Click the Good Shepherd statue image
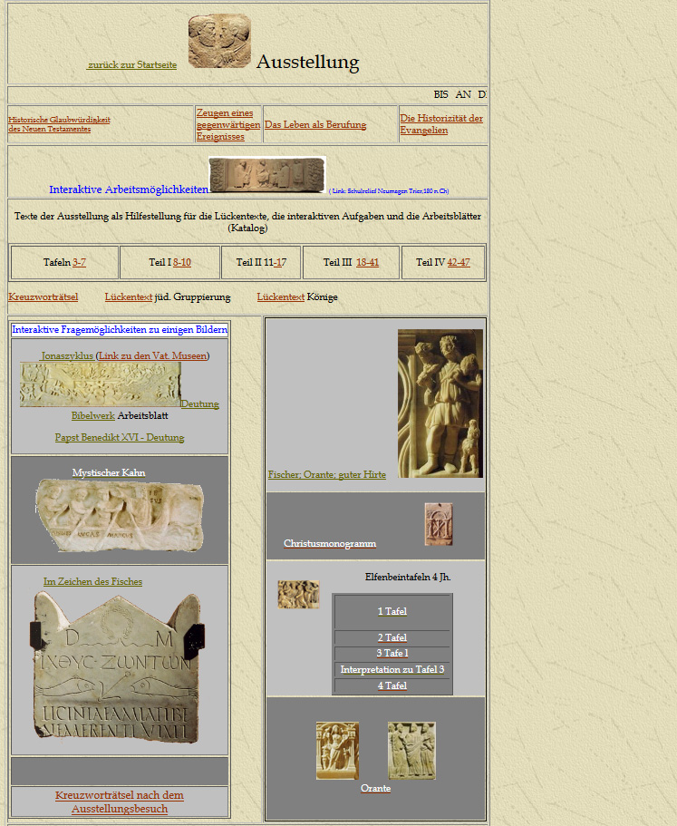The width and height of the screenshot is (677, 826). tap(440, 403)
